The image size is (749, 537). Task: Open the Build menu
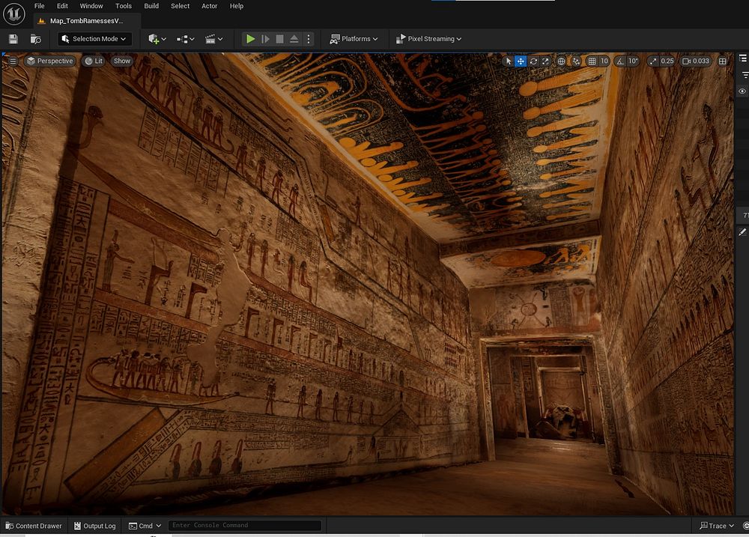coord(151,6)
